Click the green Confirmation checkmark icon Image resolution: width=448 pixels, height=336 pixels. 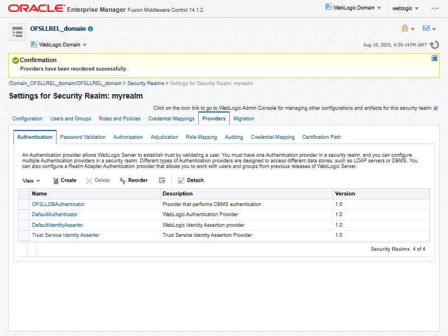point(16,60)
